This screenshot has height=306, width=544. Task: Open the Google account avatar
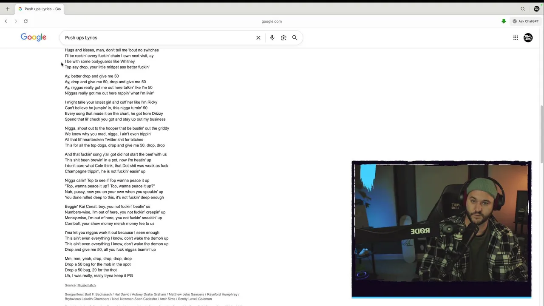[528, 38]
